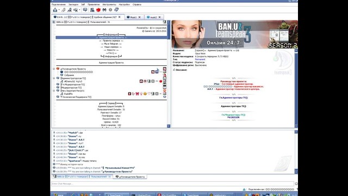The image size is (348, 196).
Task: Click the warning triangle status bar icon
Action: click(244, 189)
